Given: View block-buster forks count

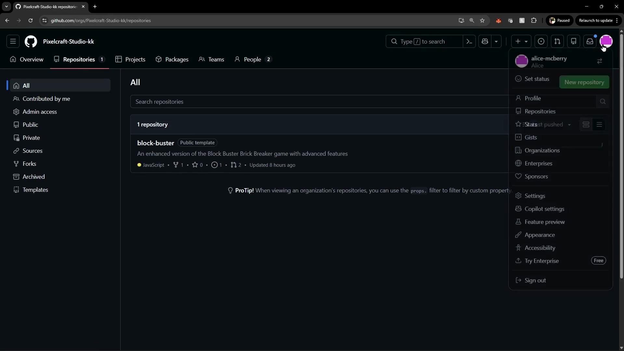Looking at the screenshot, I should (x=178, y=165).
